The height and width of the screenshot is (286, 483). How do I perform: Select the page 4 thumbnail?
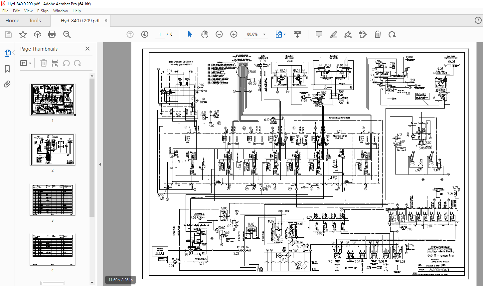click(x=53, y=249)
